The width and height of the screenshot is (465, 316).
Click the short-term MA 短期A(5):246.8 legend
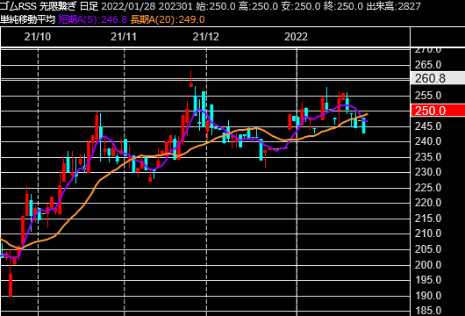[x=92, y=19]
